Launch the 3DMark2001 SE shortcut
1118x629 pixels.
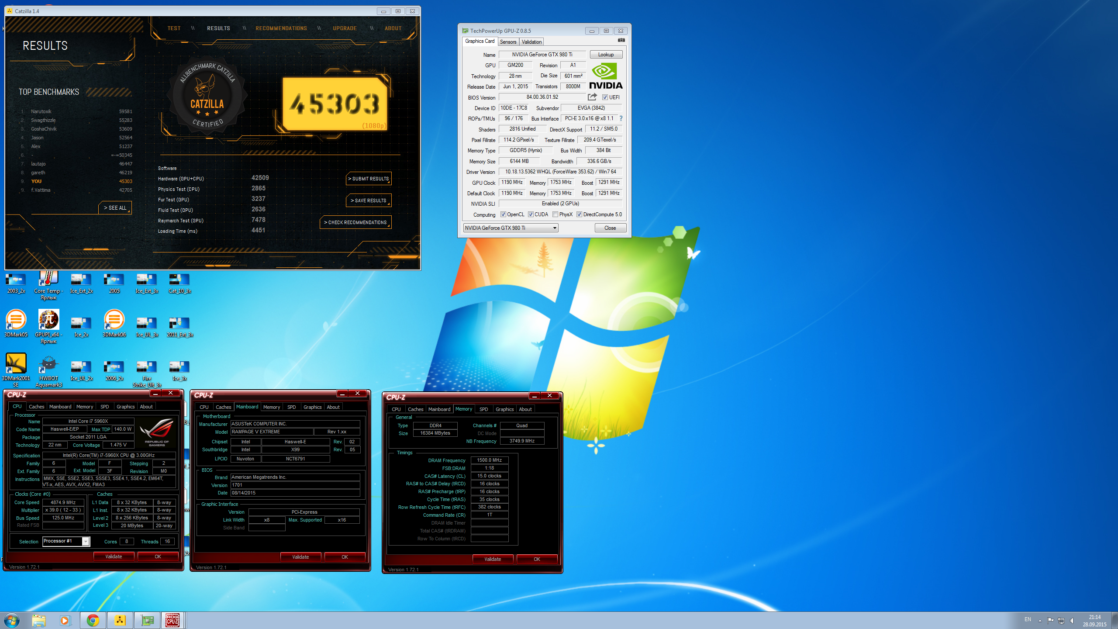pyautogui.click(x=16, y=370)
